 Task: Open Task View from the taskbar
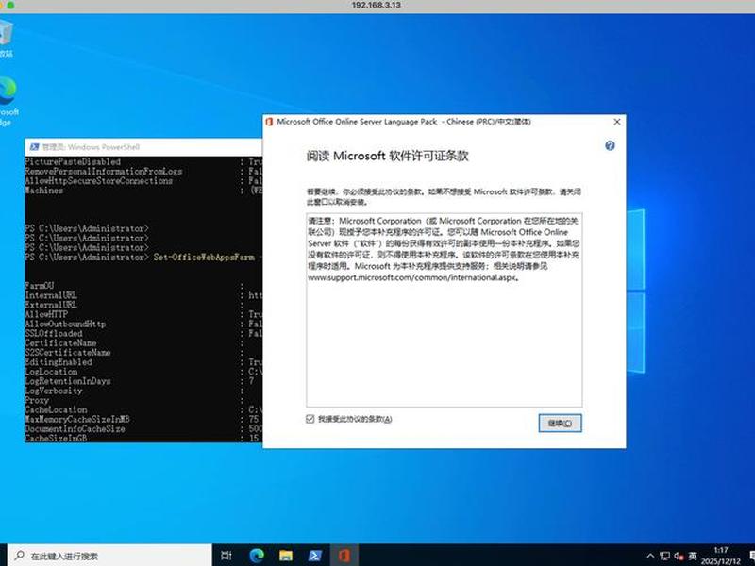(x=226, y=556)
